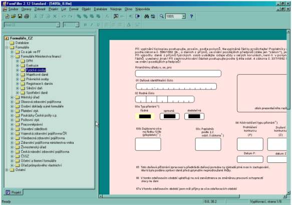Select the Silniční daň folder
The image size is (292, 205).
pos(34,88)
